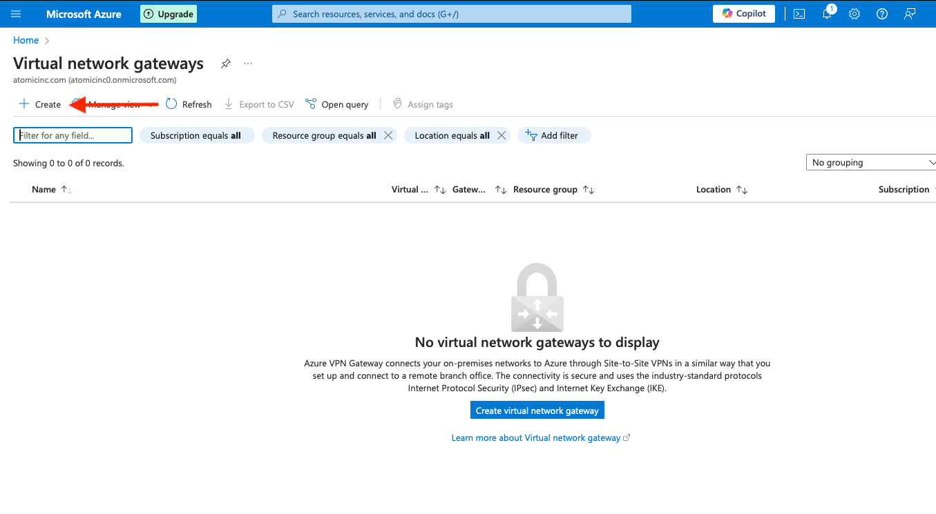Launch Cloud Shell from the header
The image size is (936, 514).
click(799, 14)
